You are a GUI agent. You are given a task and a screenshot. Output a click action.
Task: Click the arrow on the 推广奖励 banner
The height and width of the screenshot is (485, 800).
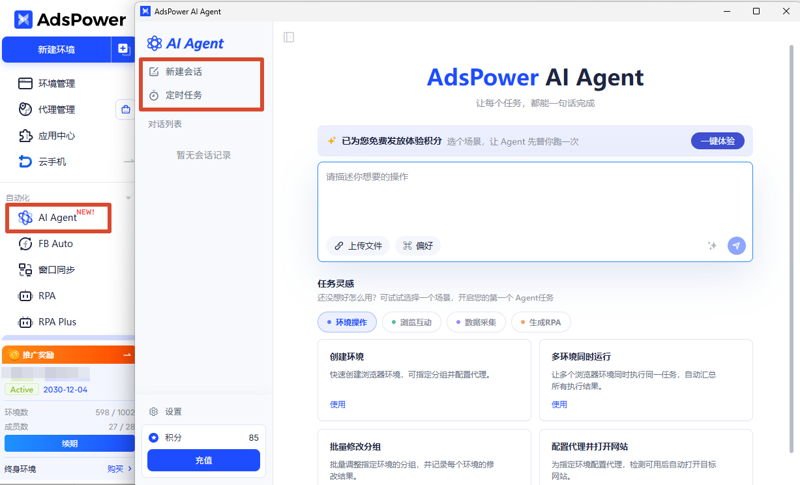point(127,355)
